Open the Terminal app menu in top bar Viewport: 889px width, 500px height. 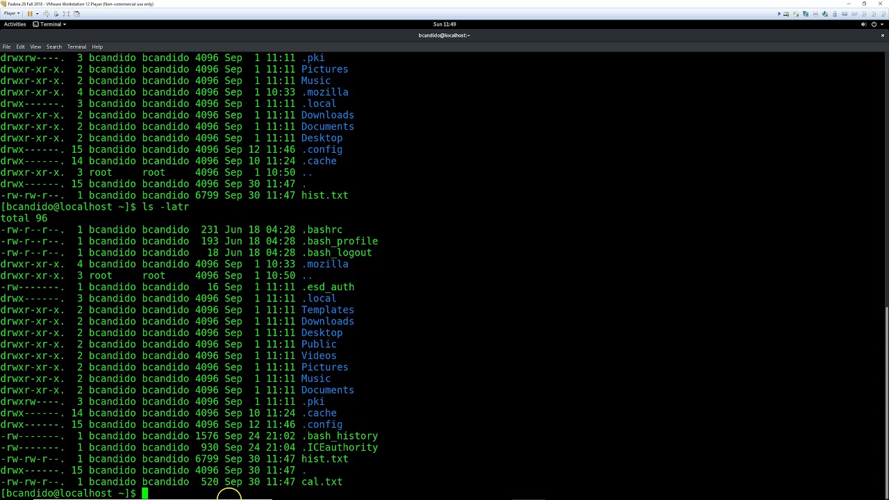pyautogui.click(x=49, y=24)
